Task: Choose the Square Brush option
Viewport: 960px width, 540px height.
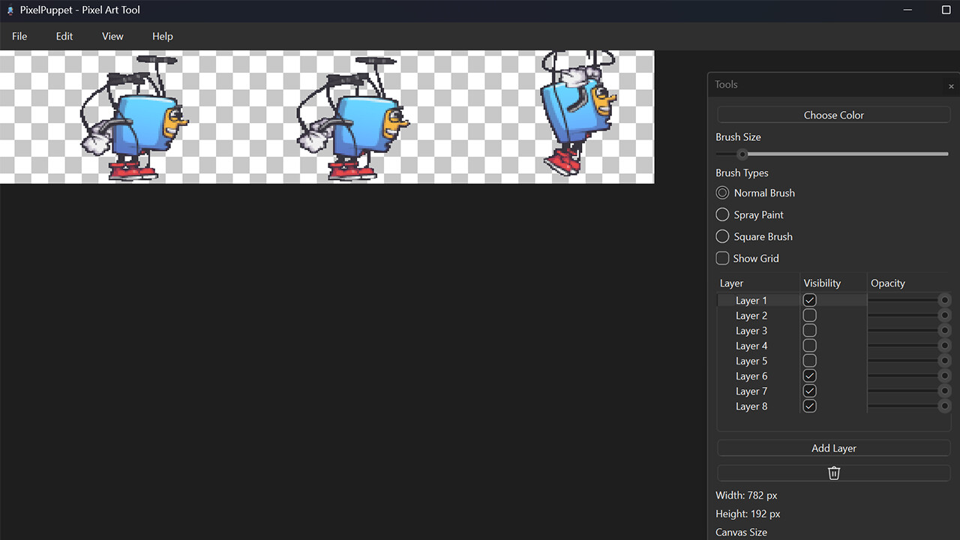Action: [x=722, y=236]
